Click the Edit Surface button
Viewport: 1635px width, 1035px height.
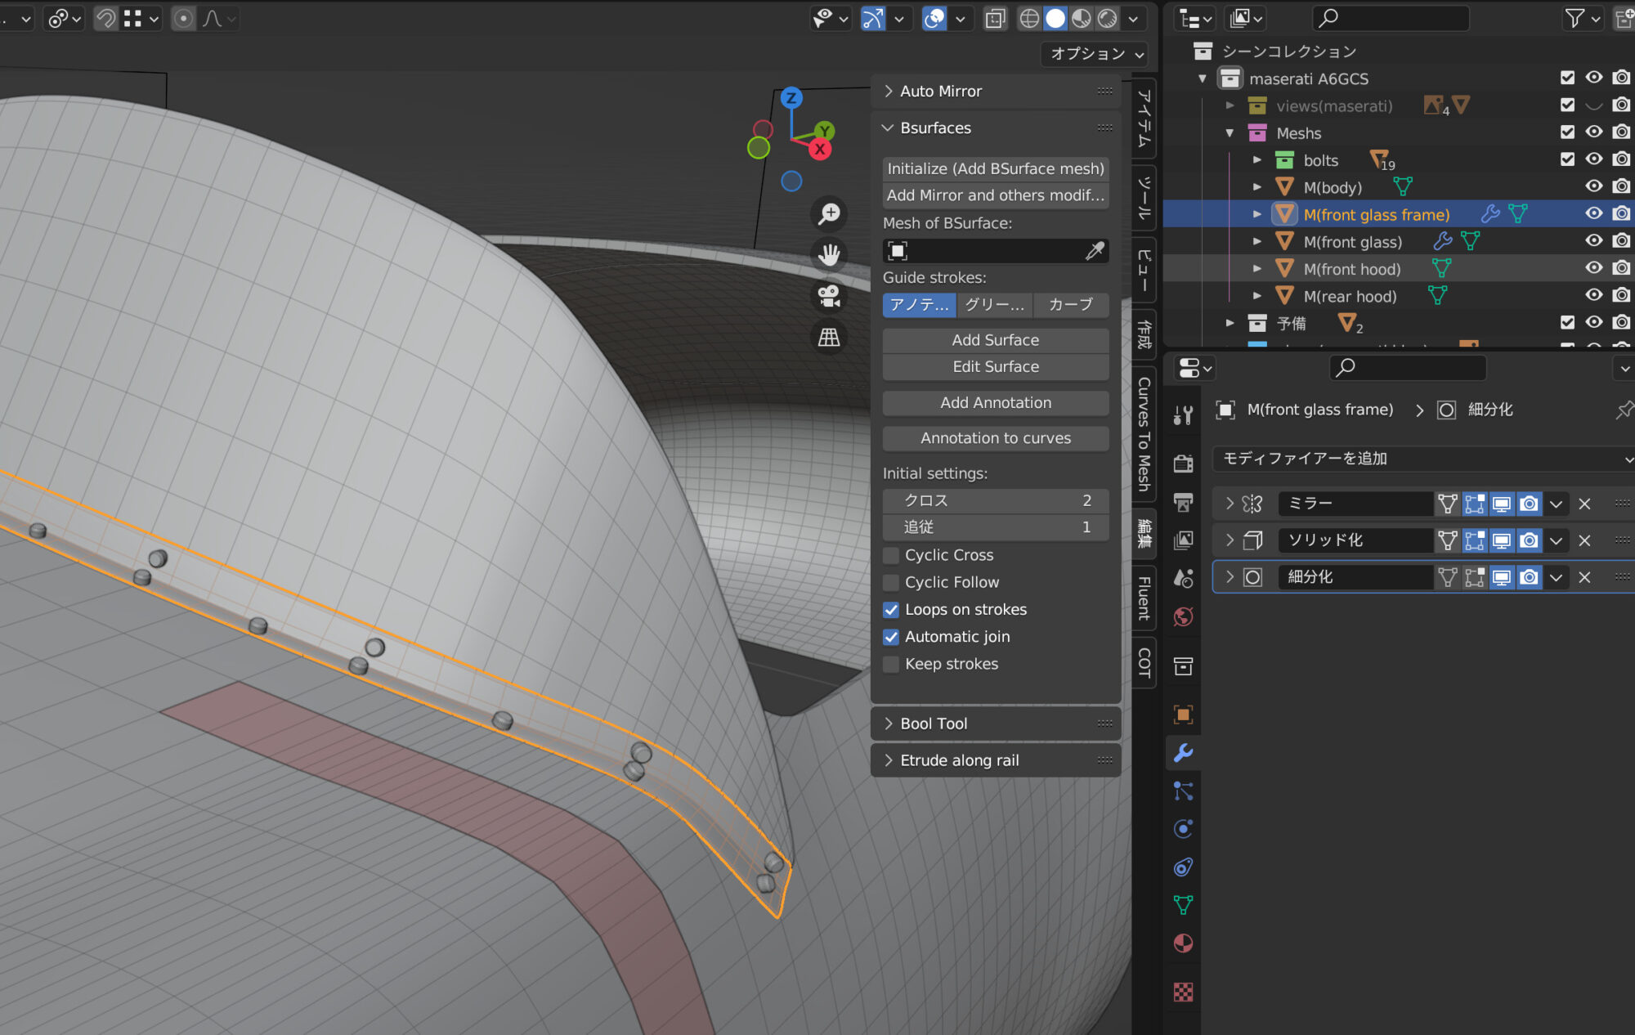996,367
